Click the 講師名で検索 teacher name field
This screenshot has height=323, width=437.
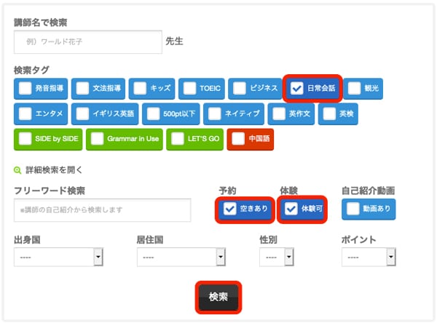click(x=87, y=42)
